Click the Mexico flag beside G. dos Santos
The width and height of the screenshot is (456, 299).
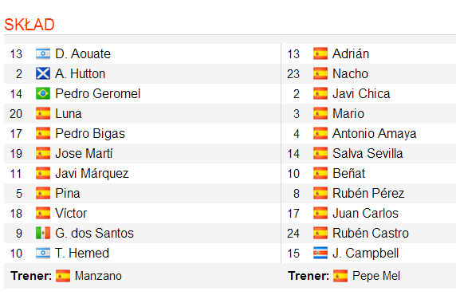43,234
